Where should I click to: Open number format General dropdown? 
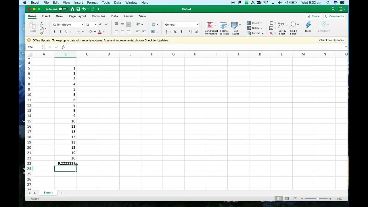coord(198,25)
